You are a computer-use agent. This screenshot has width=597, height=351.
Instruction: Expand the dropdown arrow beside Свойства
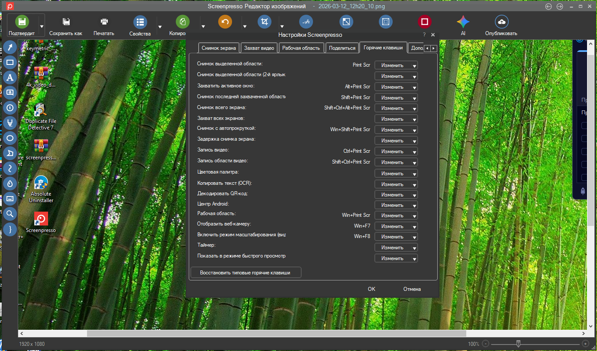coord(160,26)
